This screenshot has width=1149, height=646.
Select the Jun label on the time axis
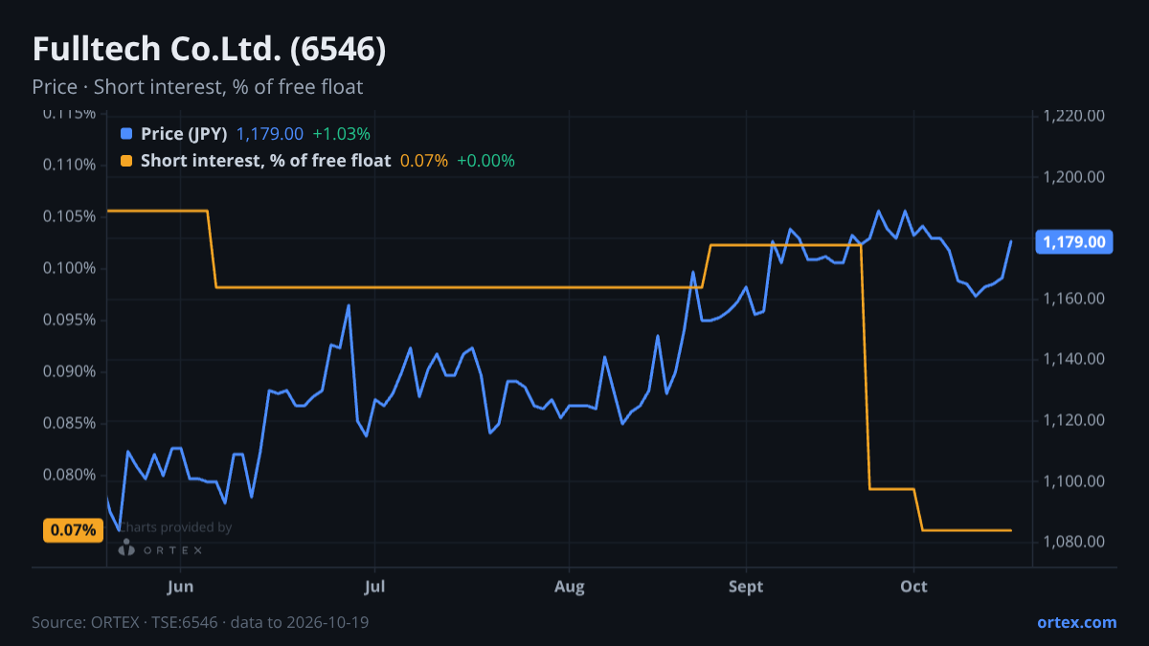(x=181, y=587)
